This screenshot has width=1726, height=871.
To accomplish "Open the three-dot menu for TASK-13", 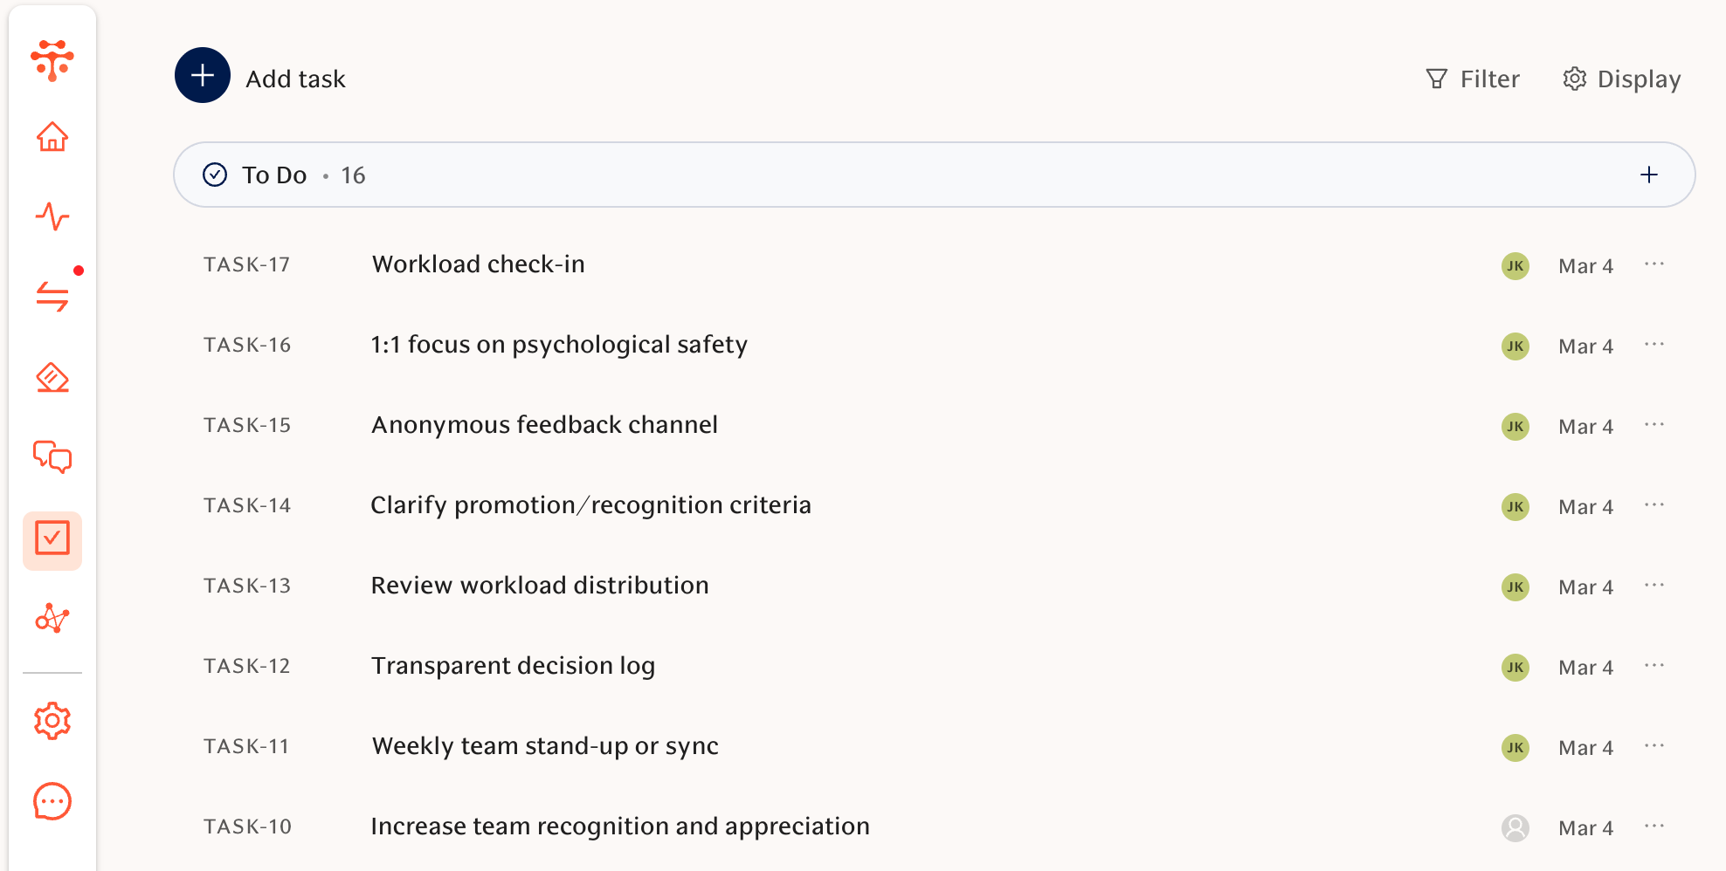I will pos(1654,586).
